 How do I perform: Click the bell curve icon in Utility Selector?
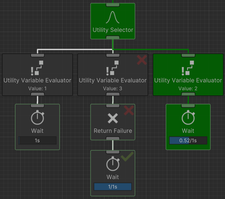[x=113, y=17]
